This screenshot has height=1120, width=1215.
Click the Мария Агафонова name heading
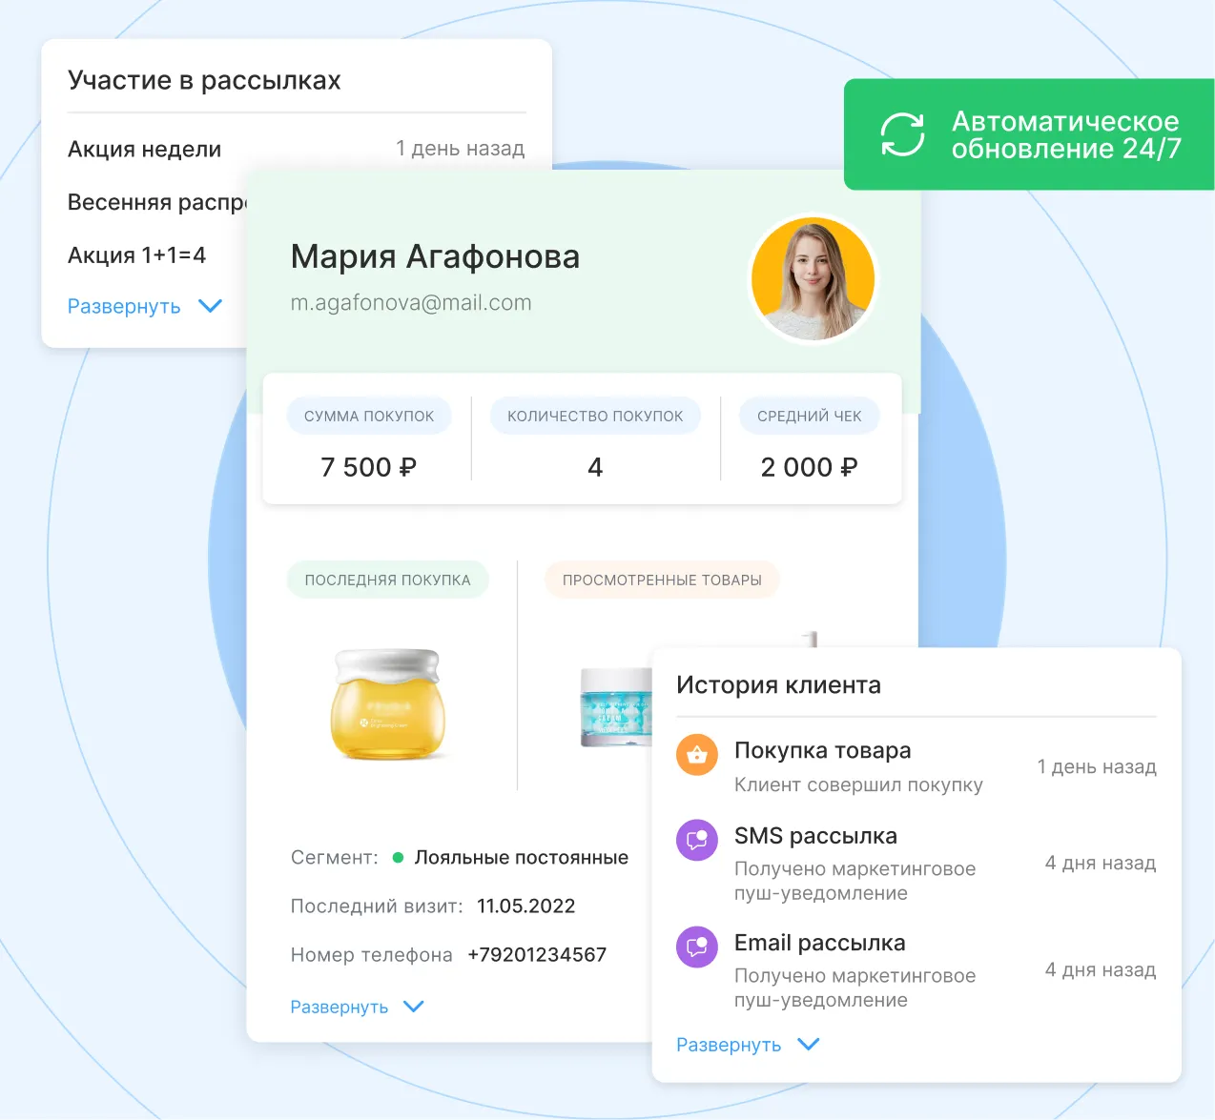coord(435,256)
